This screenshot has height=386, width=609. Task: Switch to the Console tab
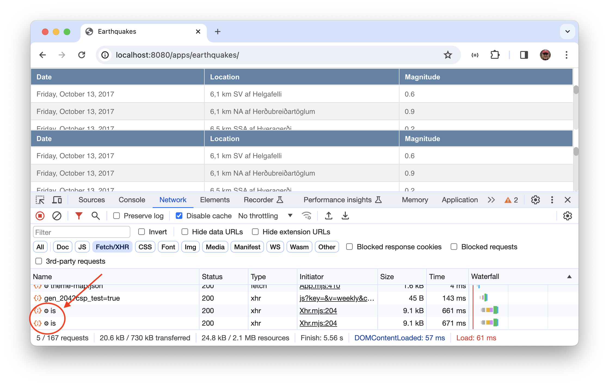pos(132,200)
